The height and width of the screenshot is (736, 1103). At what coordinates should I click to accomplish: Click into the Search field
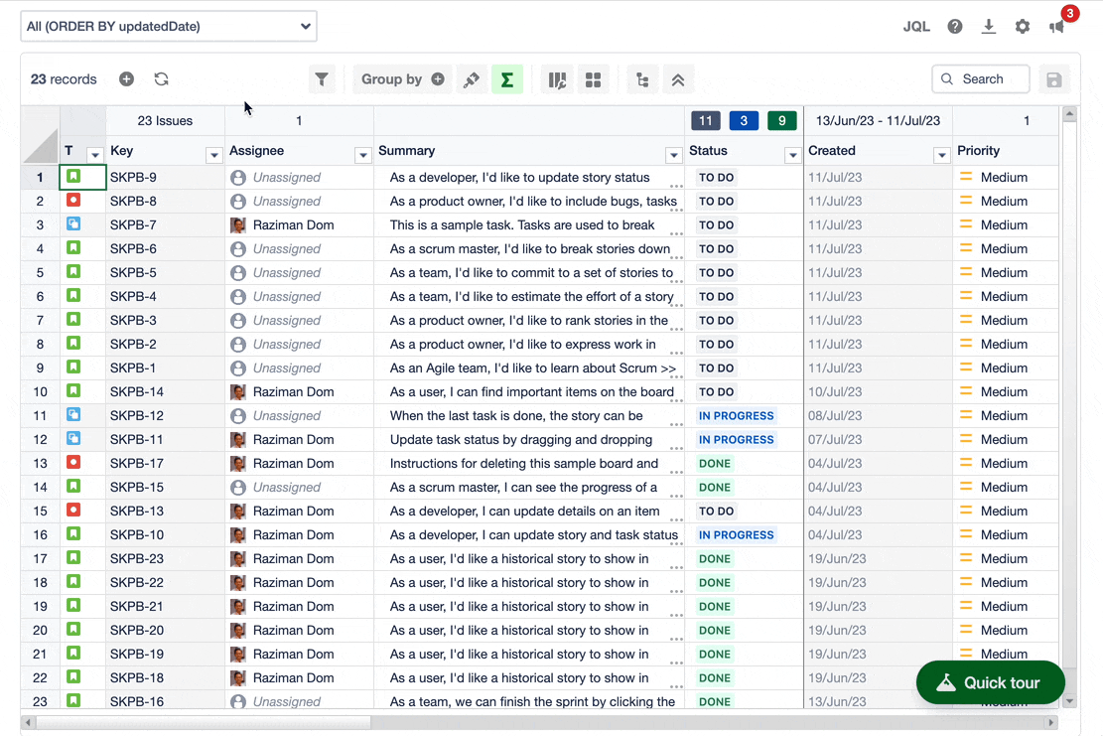pos(981,78)
